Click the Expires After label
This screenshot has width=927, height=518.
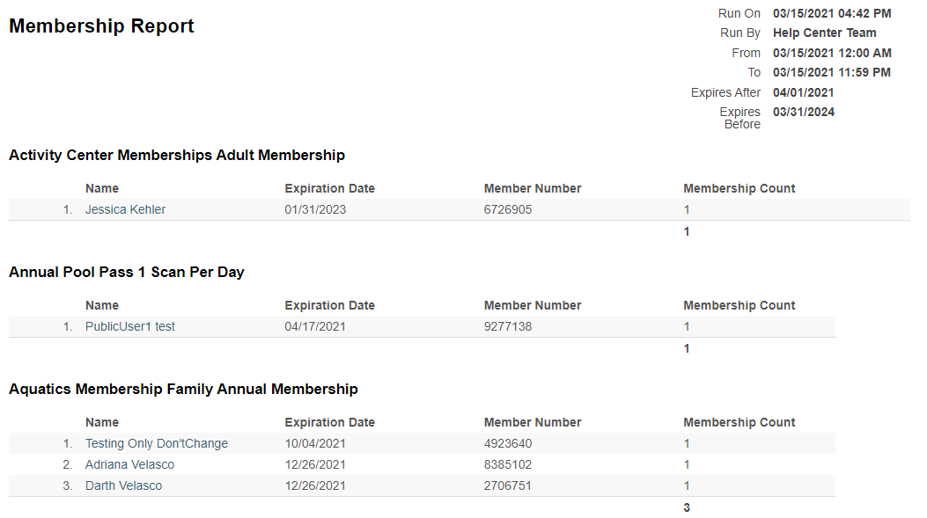(x=725, y=92)
